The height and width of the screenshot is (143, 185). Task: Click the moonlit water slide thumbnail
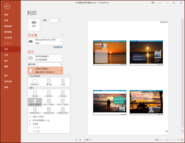[x=146, y=53]
